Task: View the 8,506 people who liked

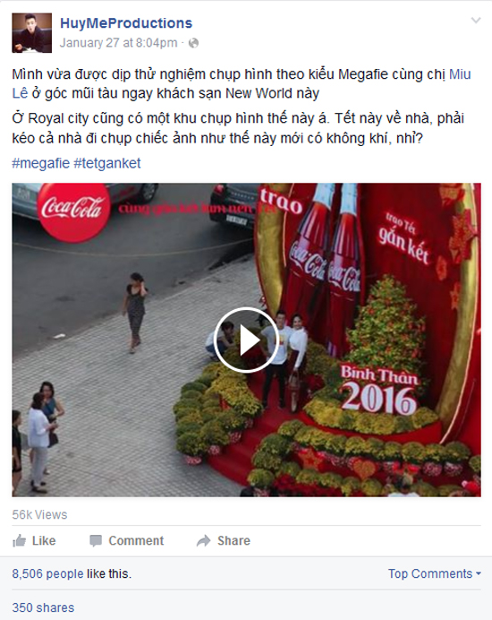Action: (x=47, y=573)
